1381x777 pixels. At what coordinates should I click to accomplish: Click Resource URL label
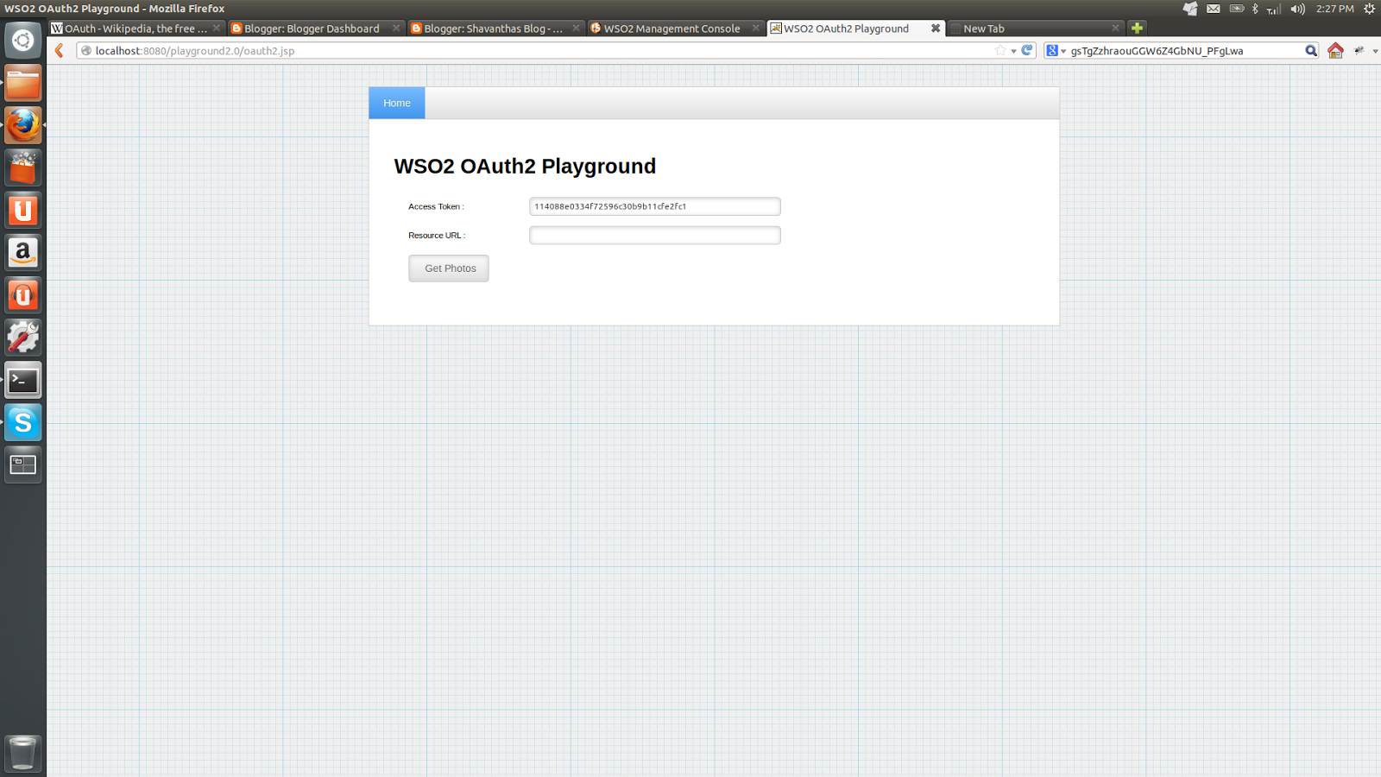[437, 235]
